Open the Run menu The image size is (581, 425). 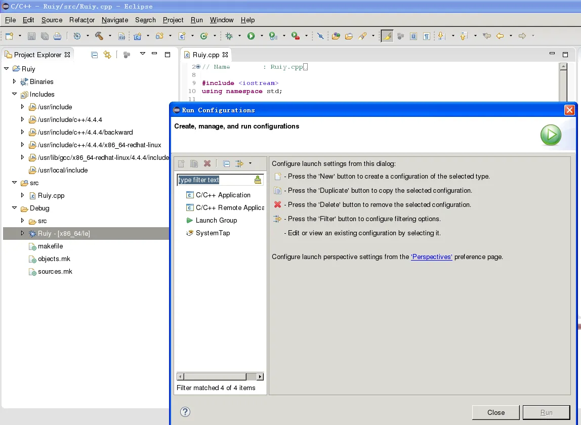coord(197,20)
